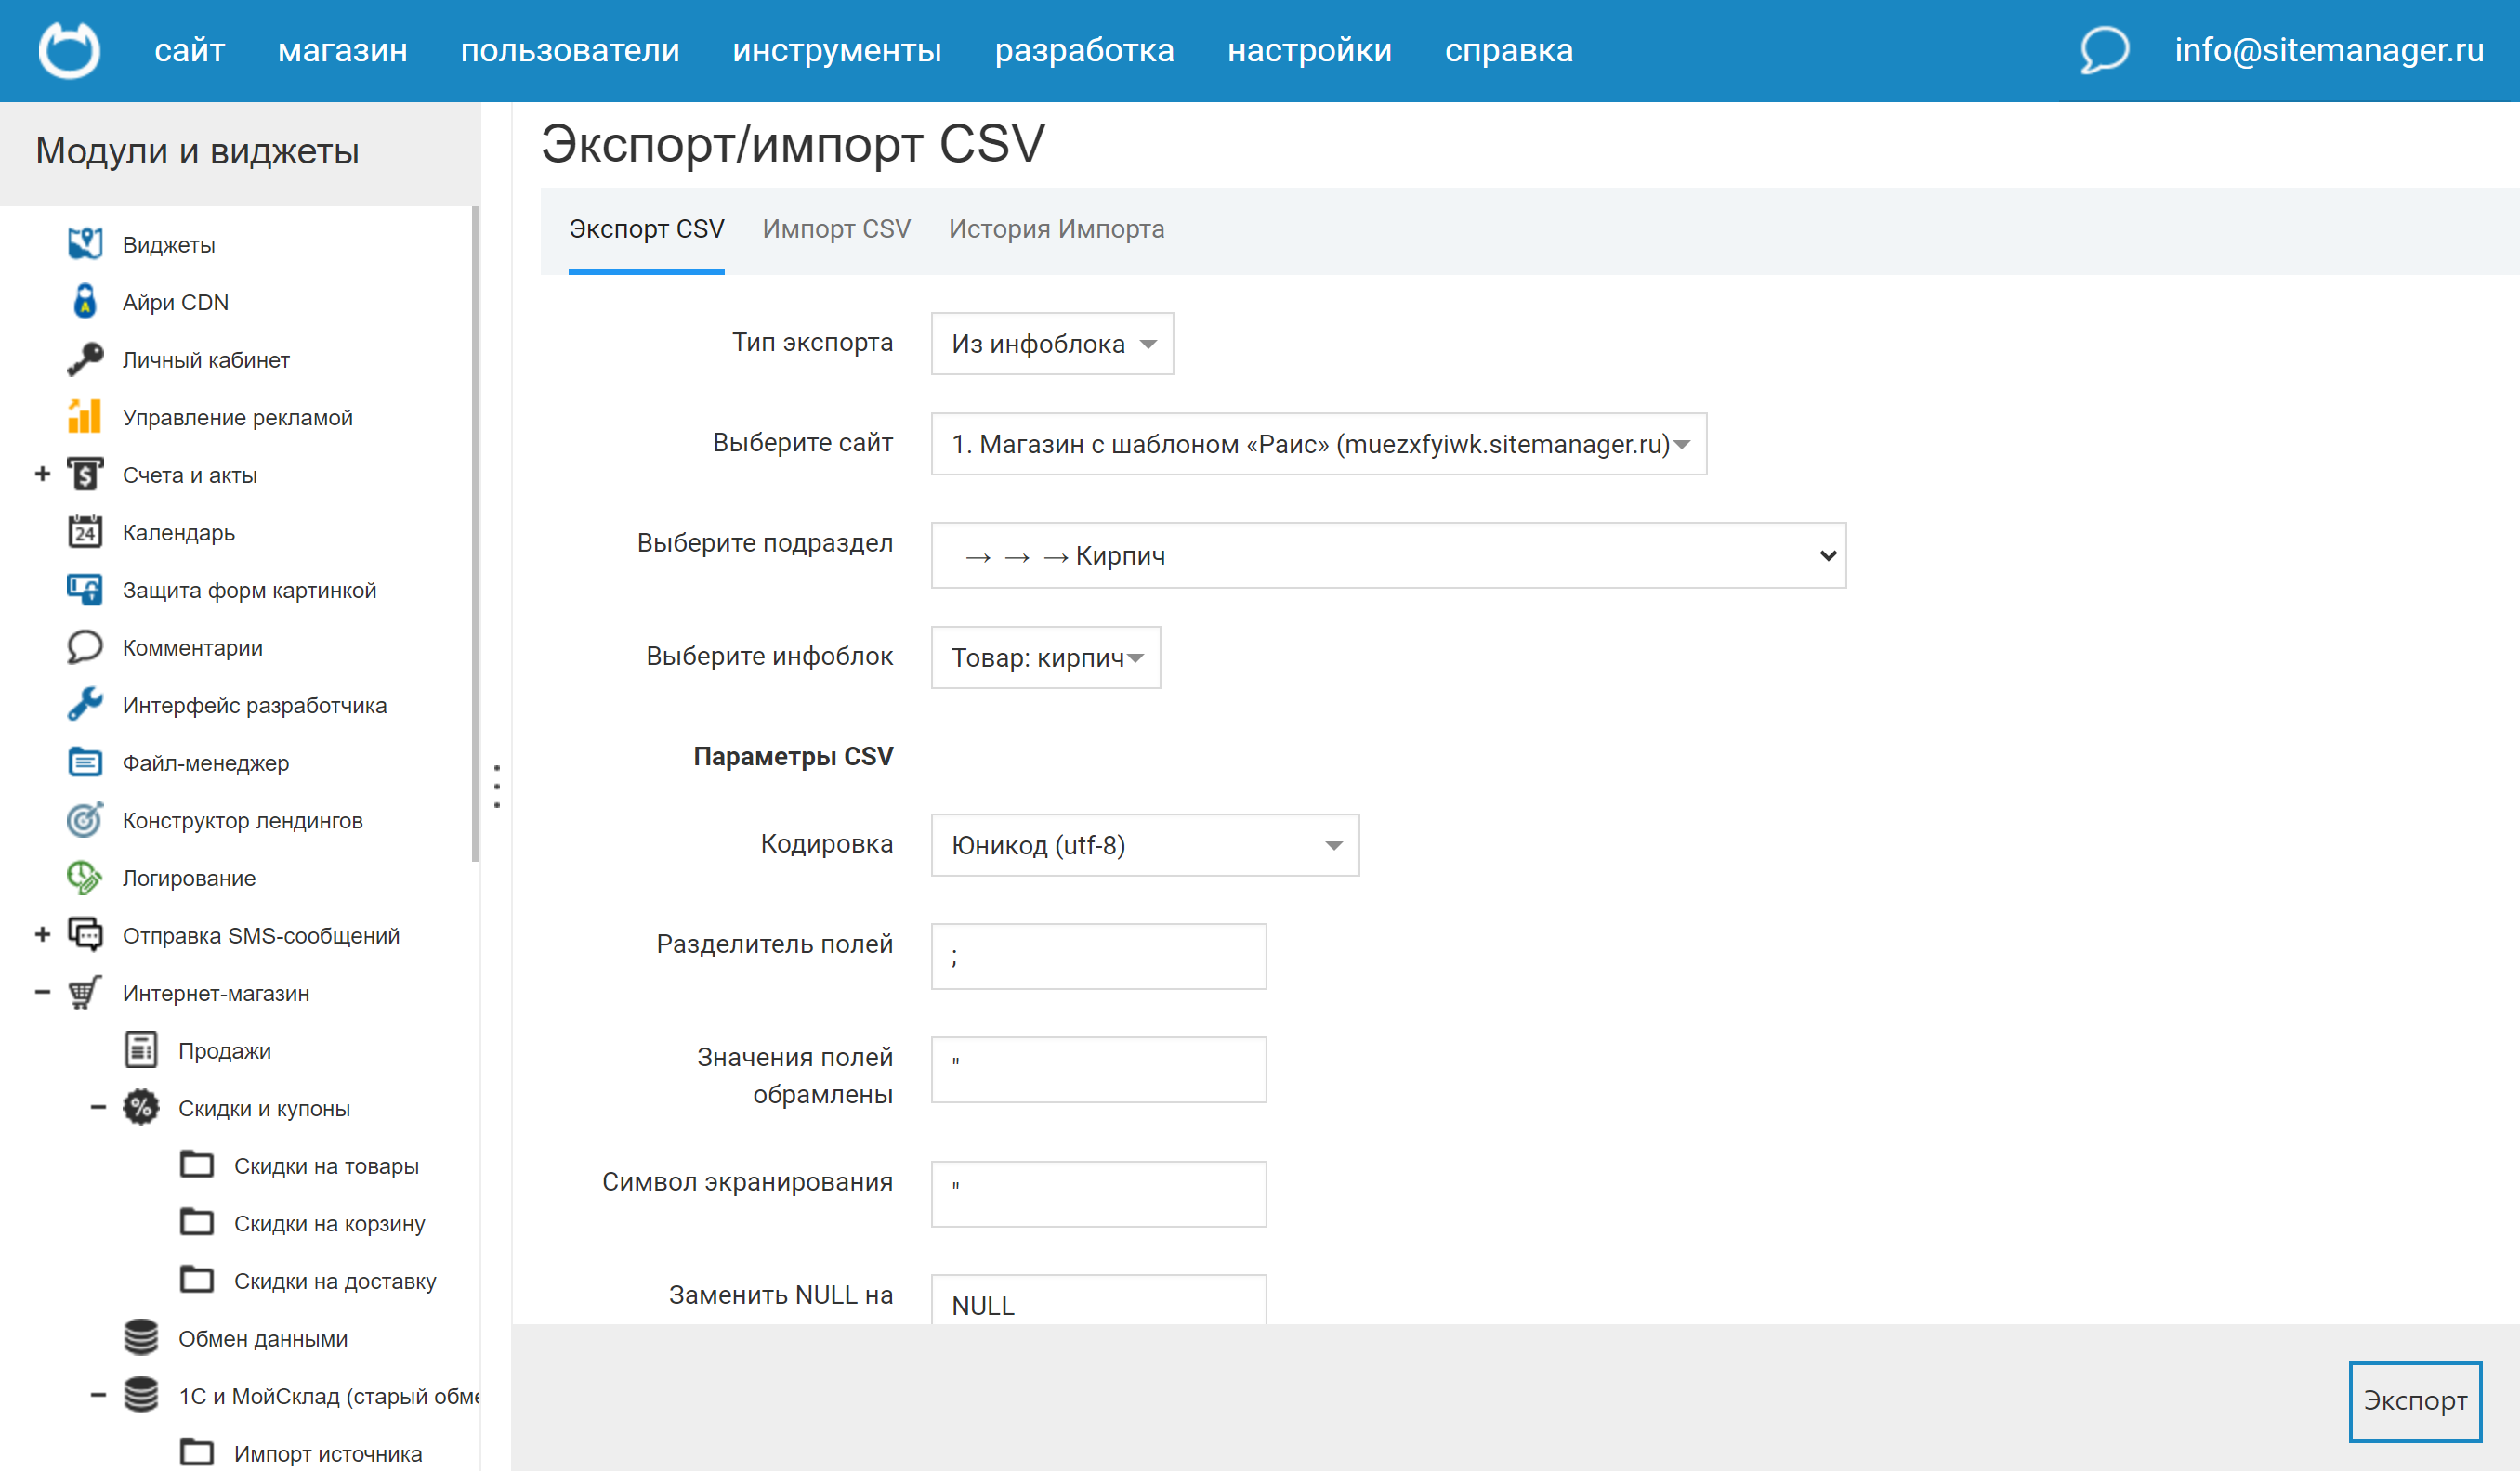The image size is (2520, 1471).
Task: Open Виджеты module icon
Action: 85,244
